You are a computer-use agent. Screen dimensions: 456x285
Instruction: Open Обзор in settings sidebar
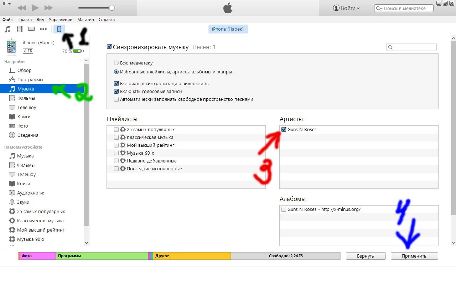(x=42, y=70)
